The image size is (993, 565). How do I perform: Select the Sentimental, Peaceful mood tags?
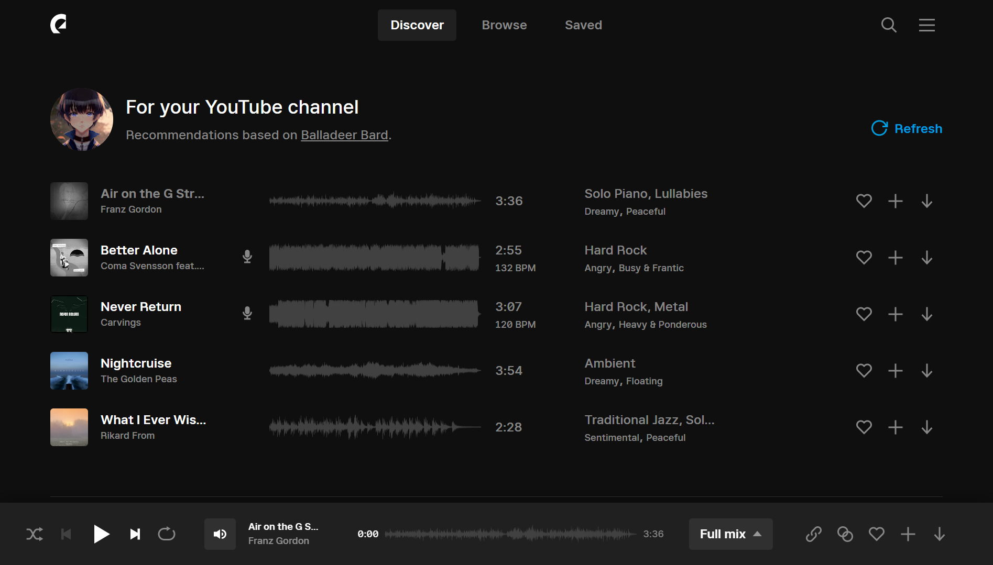click(x=635, y=438)
